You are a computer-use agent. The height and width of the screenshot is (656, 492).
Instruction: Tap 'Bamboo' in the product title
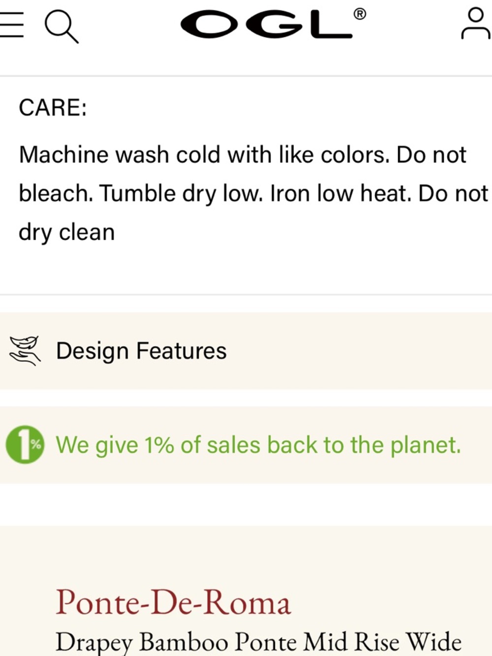[184, 642]
